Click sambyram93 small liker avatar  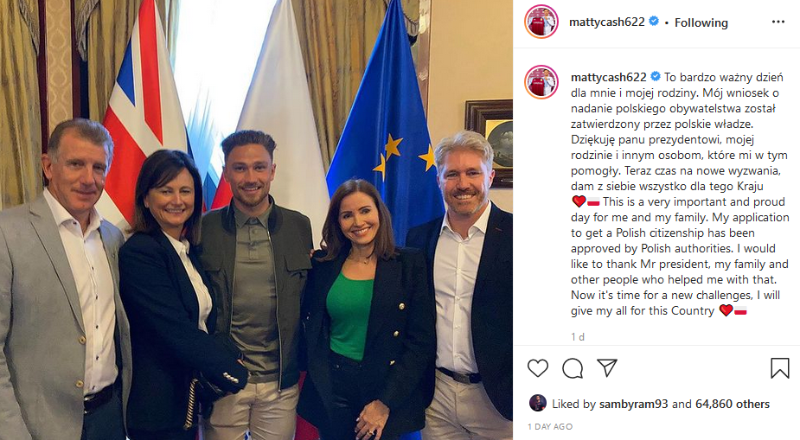[x=538, y=403]
